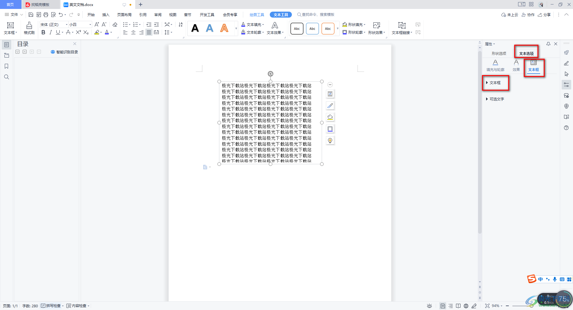Click the lightbulb icon beside text box
This screenshot has height=310, width=573.
click(x=330, y=140)
